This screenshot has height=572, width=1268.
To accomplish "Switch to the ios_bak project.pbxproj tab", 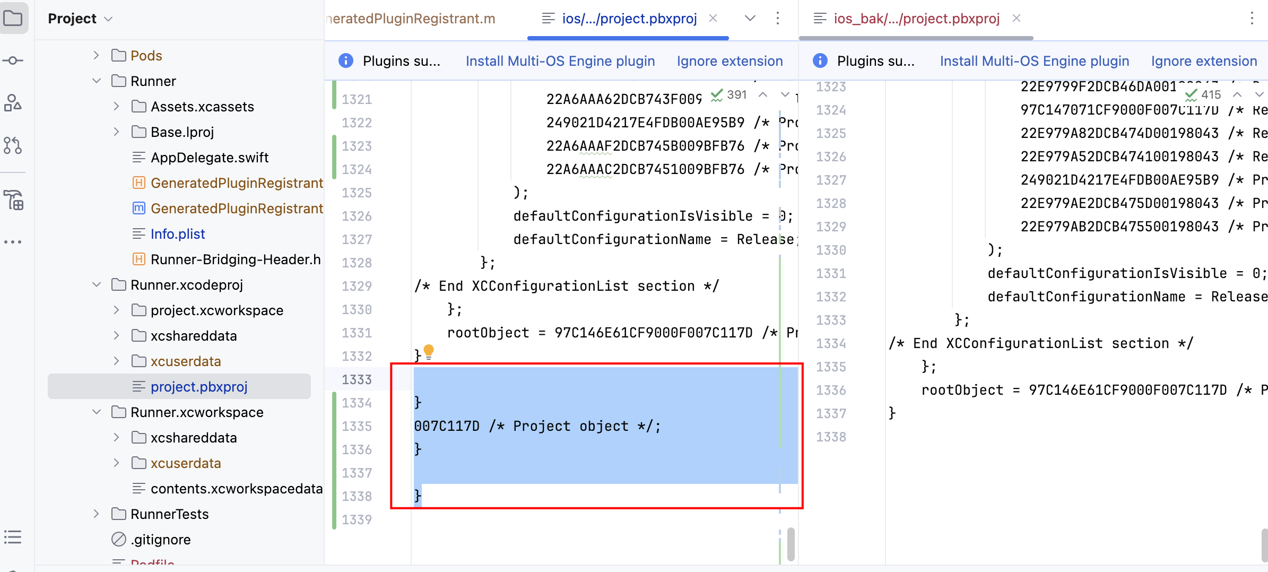I will [x=916, y=19].
